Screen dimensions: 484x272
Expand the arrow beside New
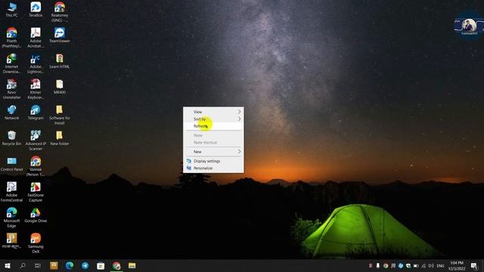[239, 152]
